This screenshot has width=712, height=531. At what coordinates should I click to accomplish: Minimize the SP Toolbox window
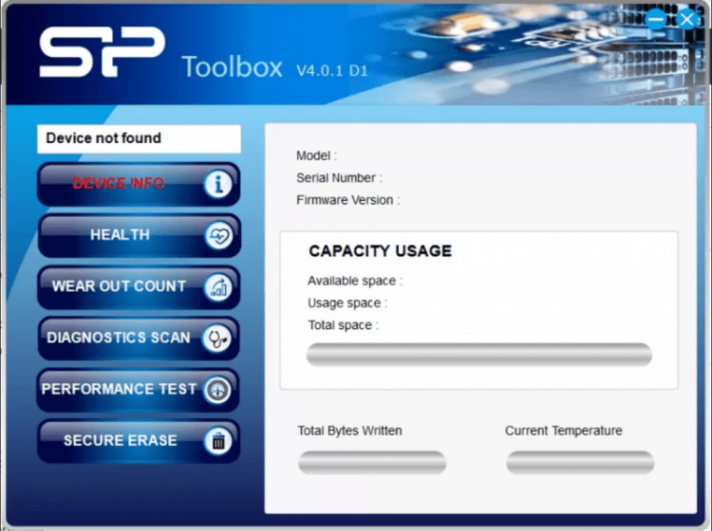tap(656, 20)
